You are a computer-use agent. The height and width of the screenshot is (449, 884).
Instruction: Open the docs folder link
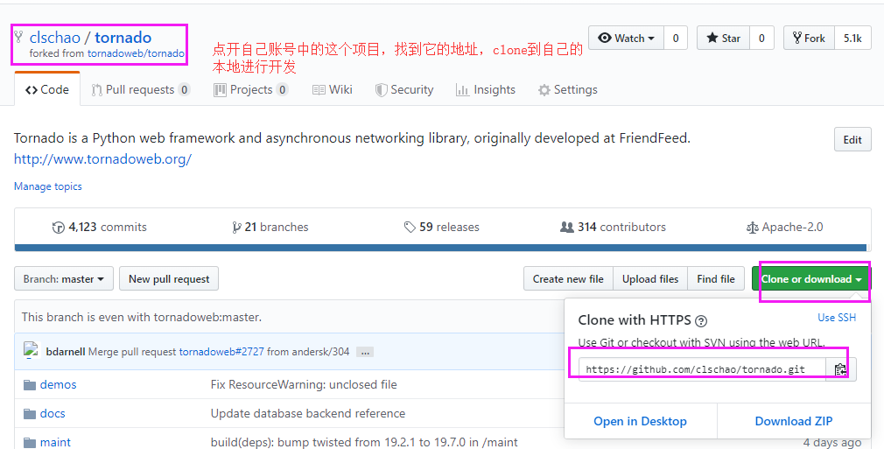[x=53, y=413]
